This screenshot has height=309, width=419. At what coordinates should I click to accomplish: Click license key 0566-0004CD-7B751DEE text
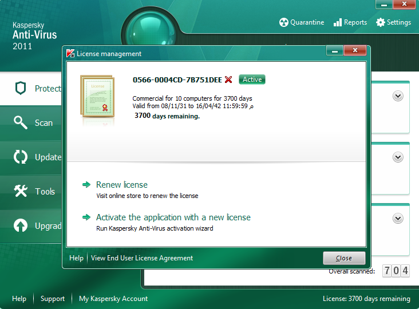pos(177,80)
